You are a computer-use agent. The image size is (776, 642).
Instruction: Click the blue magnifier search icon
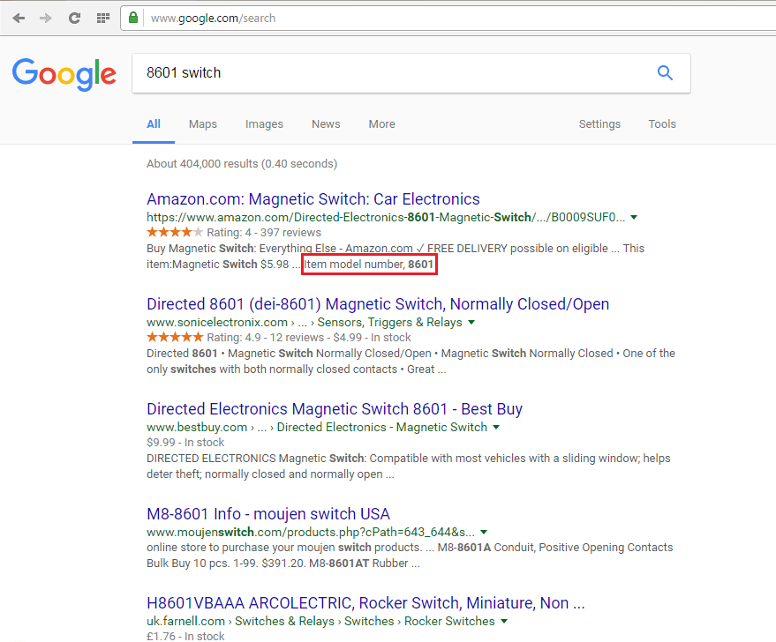pyautogui.click(x=665, y=73)
